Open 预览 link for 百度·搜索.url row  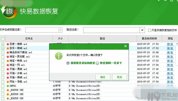pyautogui.click(x=170, y=44)
